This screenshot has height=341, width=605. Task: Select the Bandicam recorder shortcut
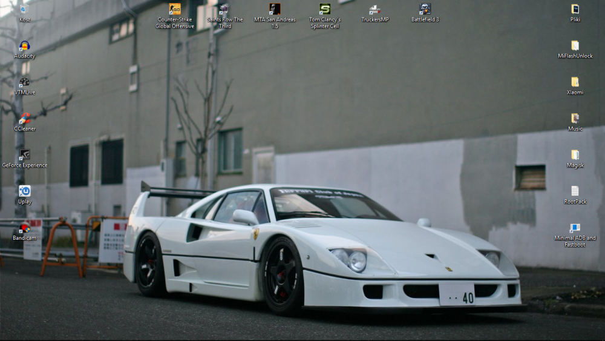point(24,228)
